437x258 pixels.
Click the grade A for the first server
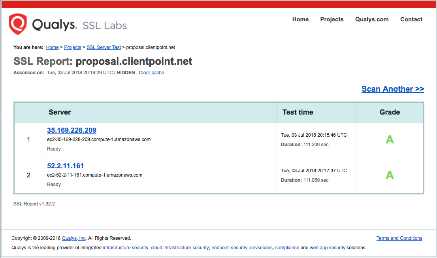click(390, 139)
